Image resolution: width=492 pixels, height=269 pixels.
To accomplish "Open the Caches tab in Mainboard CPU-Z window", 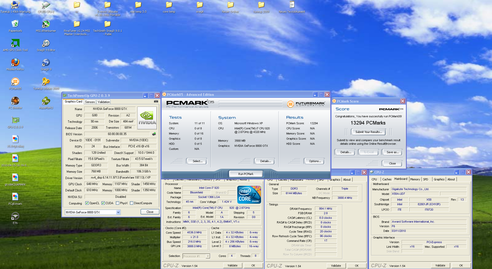I will pyautogui.click(x=387, y=179).
